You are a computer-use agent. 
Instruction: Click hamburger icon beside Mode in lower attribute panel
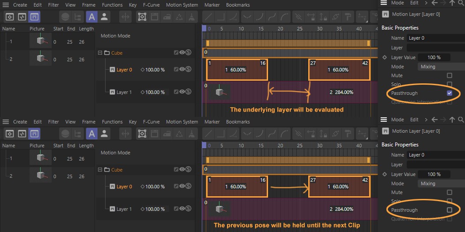click(x=384, y=120)
